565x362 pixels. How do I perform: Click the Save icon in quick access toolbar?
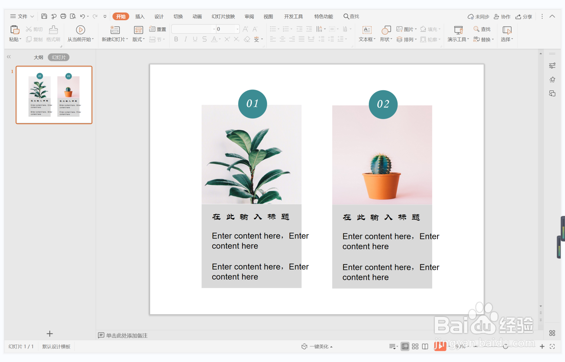point(44,16)
